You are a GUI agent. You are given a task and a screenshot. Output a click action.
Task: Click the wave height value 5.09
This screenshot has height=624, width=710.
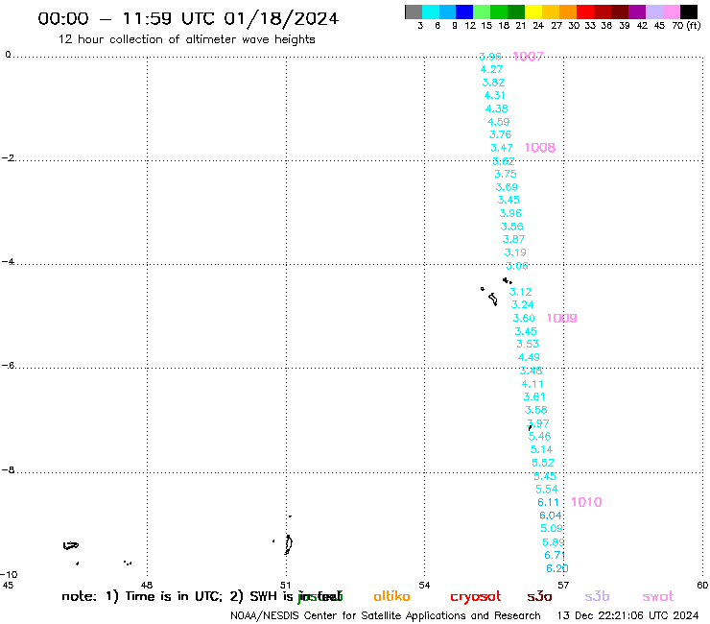(x=552, y=528)
